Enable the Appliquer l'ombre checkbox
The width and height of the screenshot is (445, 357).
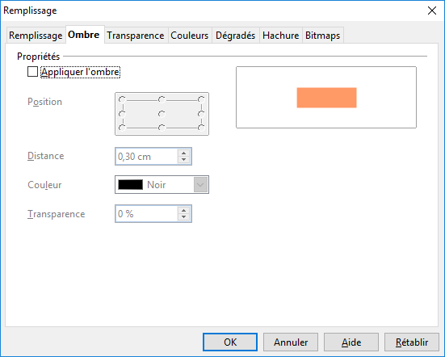click(x=32, y=72)
